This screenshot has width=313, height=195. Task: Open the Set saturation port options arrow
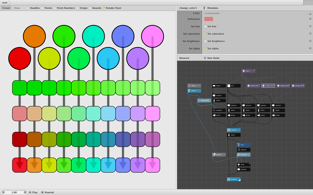pyautogui.click(x=310, y=34)
